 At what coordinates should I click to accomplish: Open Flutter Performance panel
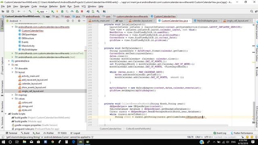point(242,133)
